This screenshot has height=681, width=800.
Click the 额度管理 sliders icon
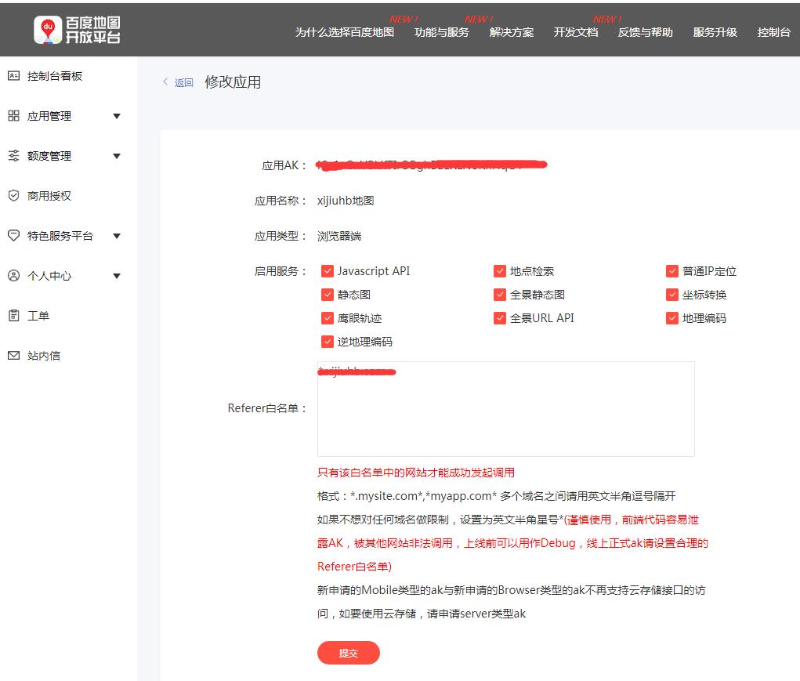coord(13,156)
